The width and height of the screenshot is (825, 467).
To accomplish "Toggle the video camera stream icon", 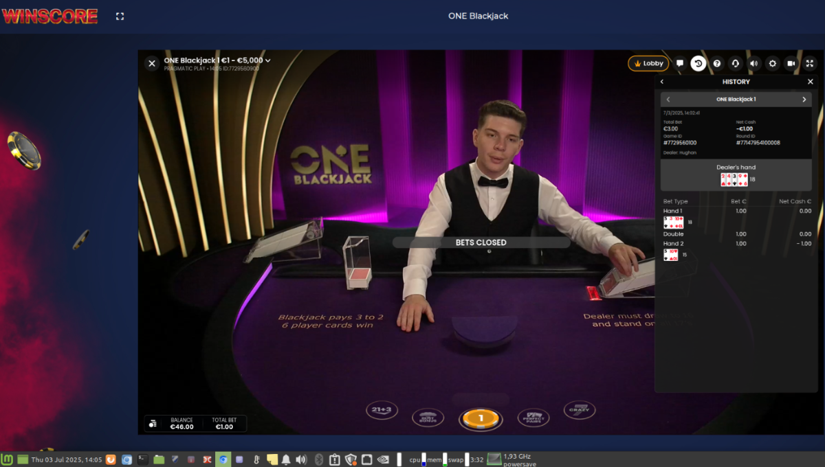I will pos(791,63).
